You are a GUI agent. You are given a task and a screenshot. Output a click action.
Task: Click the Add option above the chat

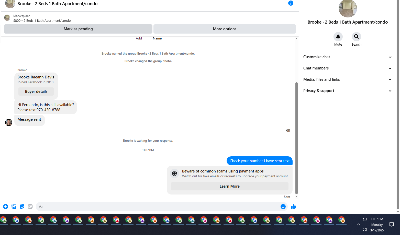coord(139,38)
